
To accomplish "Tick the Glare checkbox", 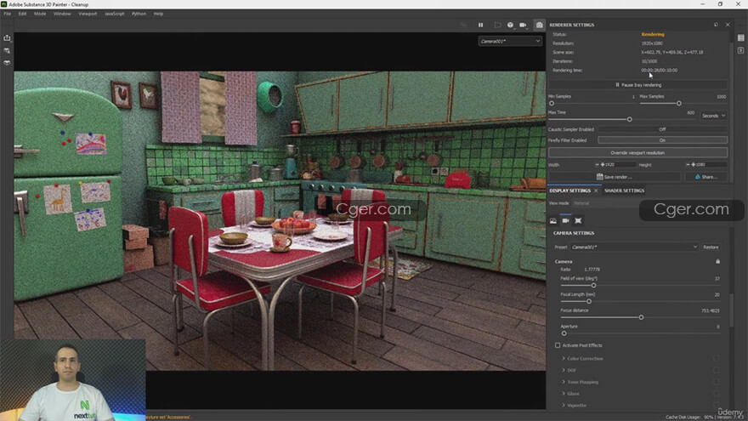I will point(717,394).
